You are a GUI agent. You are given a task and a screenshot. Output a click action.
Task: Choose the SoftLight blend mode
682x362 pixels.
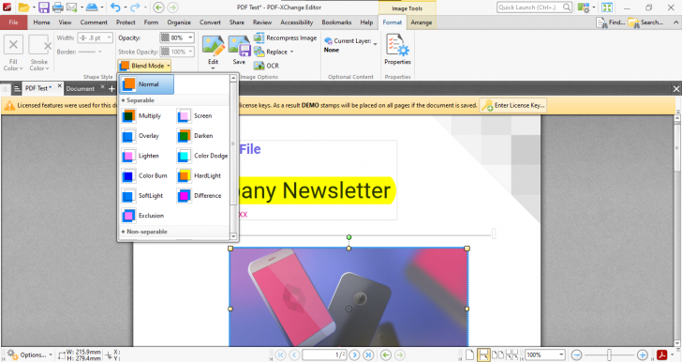pos(142,196)
